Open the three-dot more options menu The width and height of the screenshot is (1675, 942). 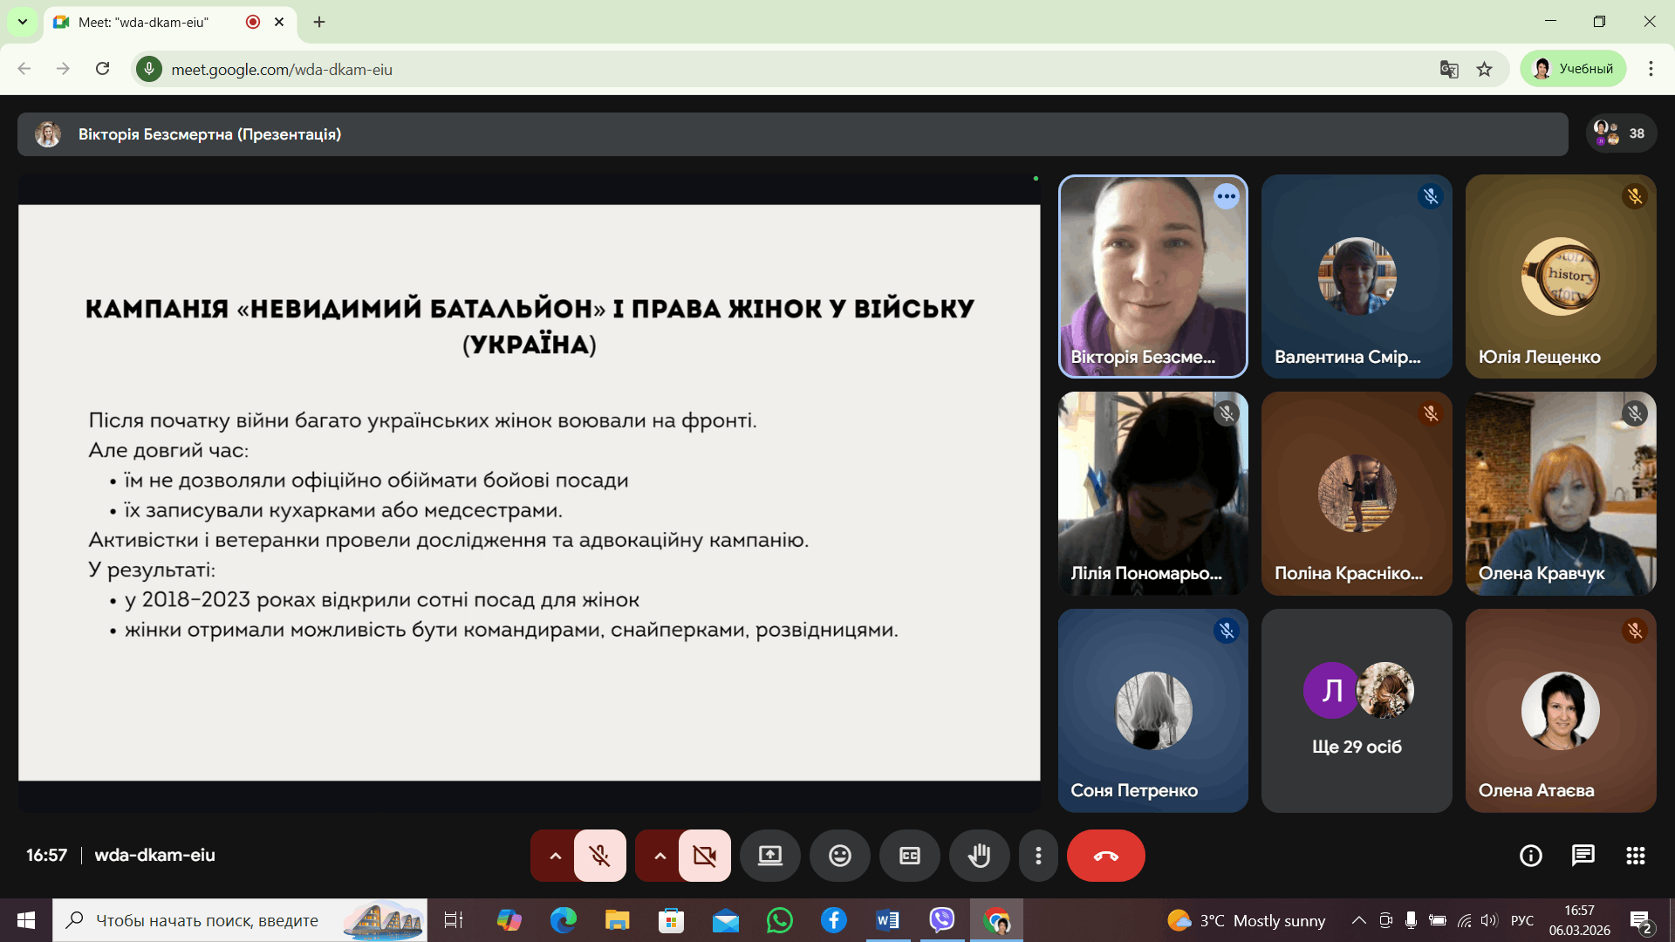[x=1038, y=856]
